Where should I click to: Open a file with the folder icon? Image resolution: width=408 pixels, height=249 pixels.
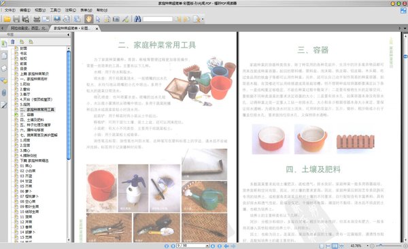coord(7,19)
